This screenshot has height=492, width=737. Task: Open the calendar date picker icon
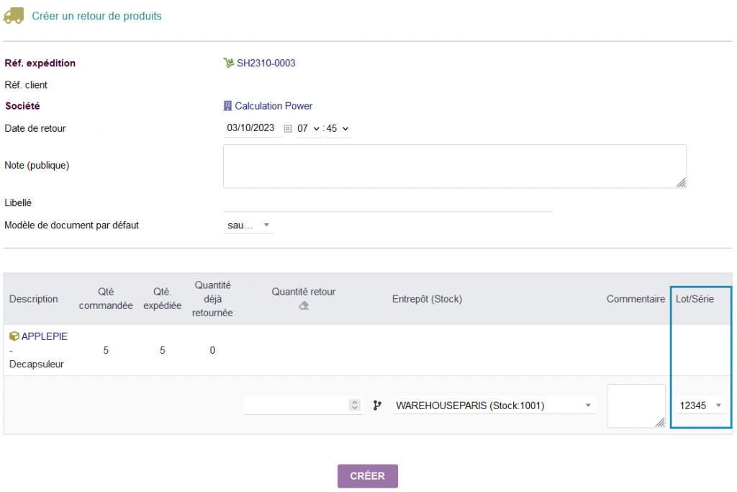pos(288,129)
